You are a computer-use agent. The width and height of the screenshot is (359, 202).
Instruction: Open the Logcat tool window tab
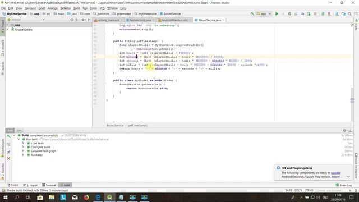pyautogui.click(x=30, y=185)
